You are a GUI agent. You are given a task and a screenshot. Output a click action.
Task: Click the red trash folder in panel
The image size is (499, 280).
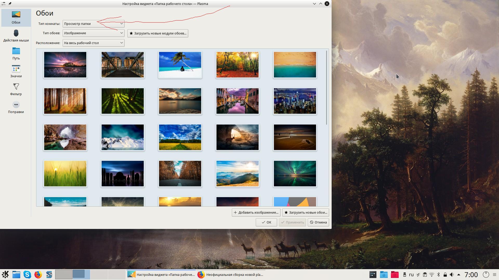click(395, 275)
